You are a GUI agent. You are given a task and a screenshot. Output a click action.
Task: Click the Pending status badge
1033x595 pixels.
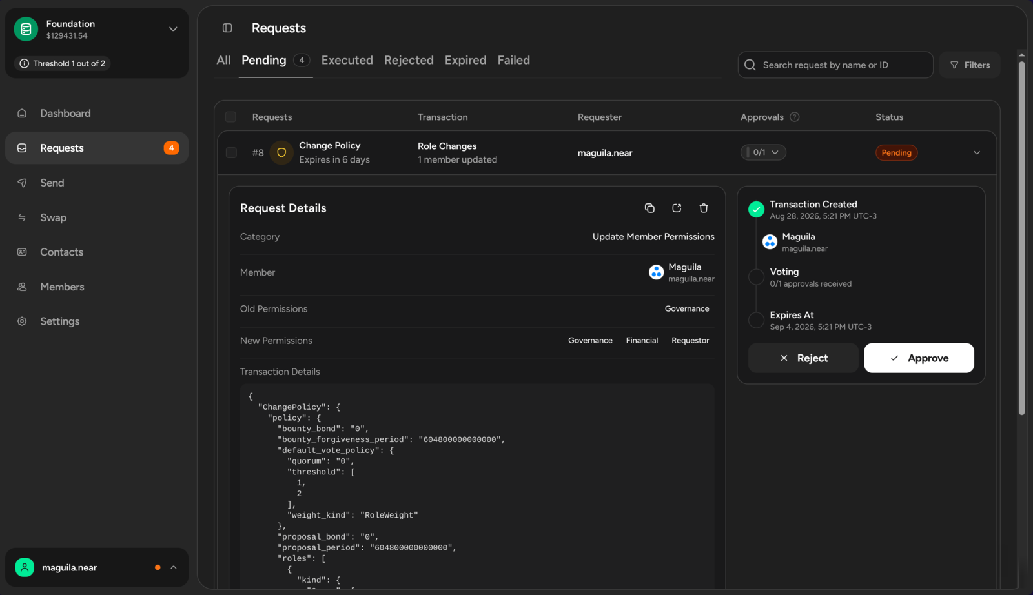pyautogui.click(x=896, y=152)
